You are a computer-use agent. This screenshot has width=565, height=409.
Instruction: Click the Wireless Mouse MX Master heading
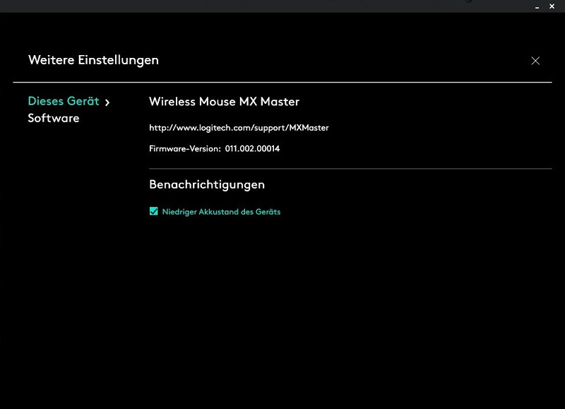point(224,102)
